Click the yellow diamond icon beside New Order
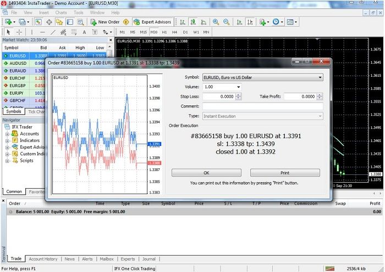Screen dimensions: 385x272 [x=126, y=22]
